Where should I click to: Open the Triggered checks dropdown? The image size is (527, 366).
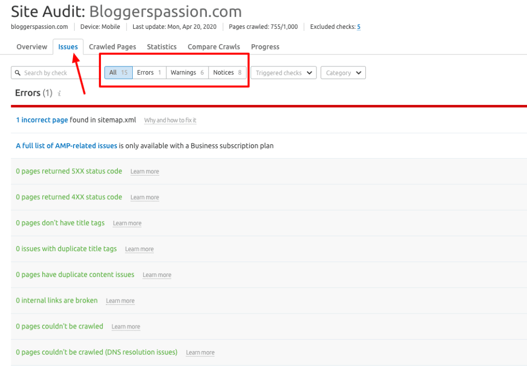284,73
